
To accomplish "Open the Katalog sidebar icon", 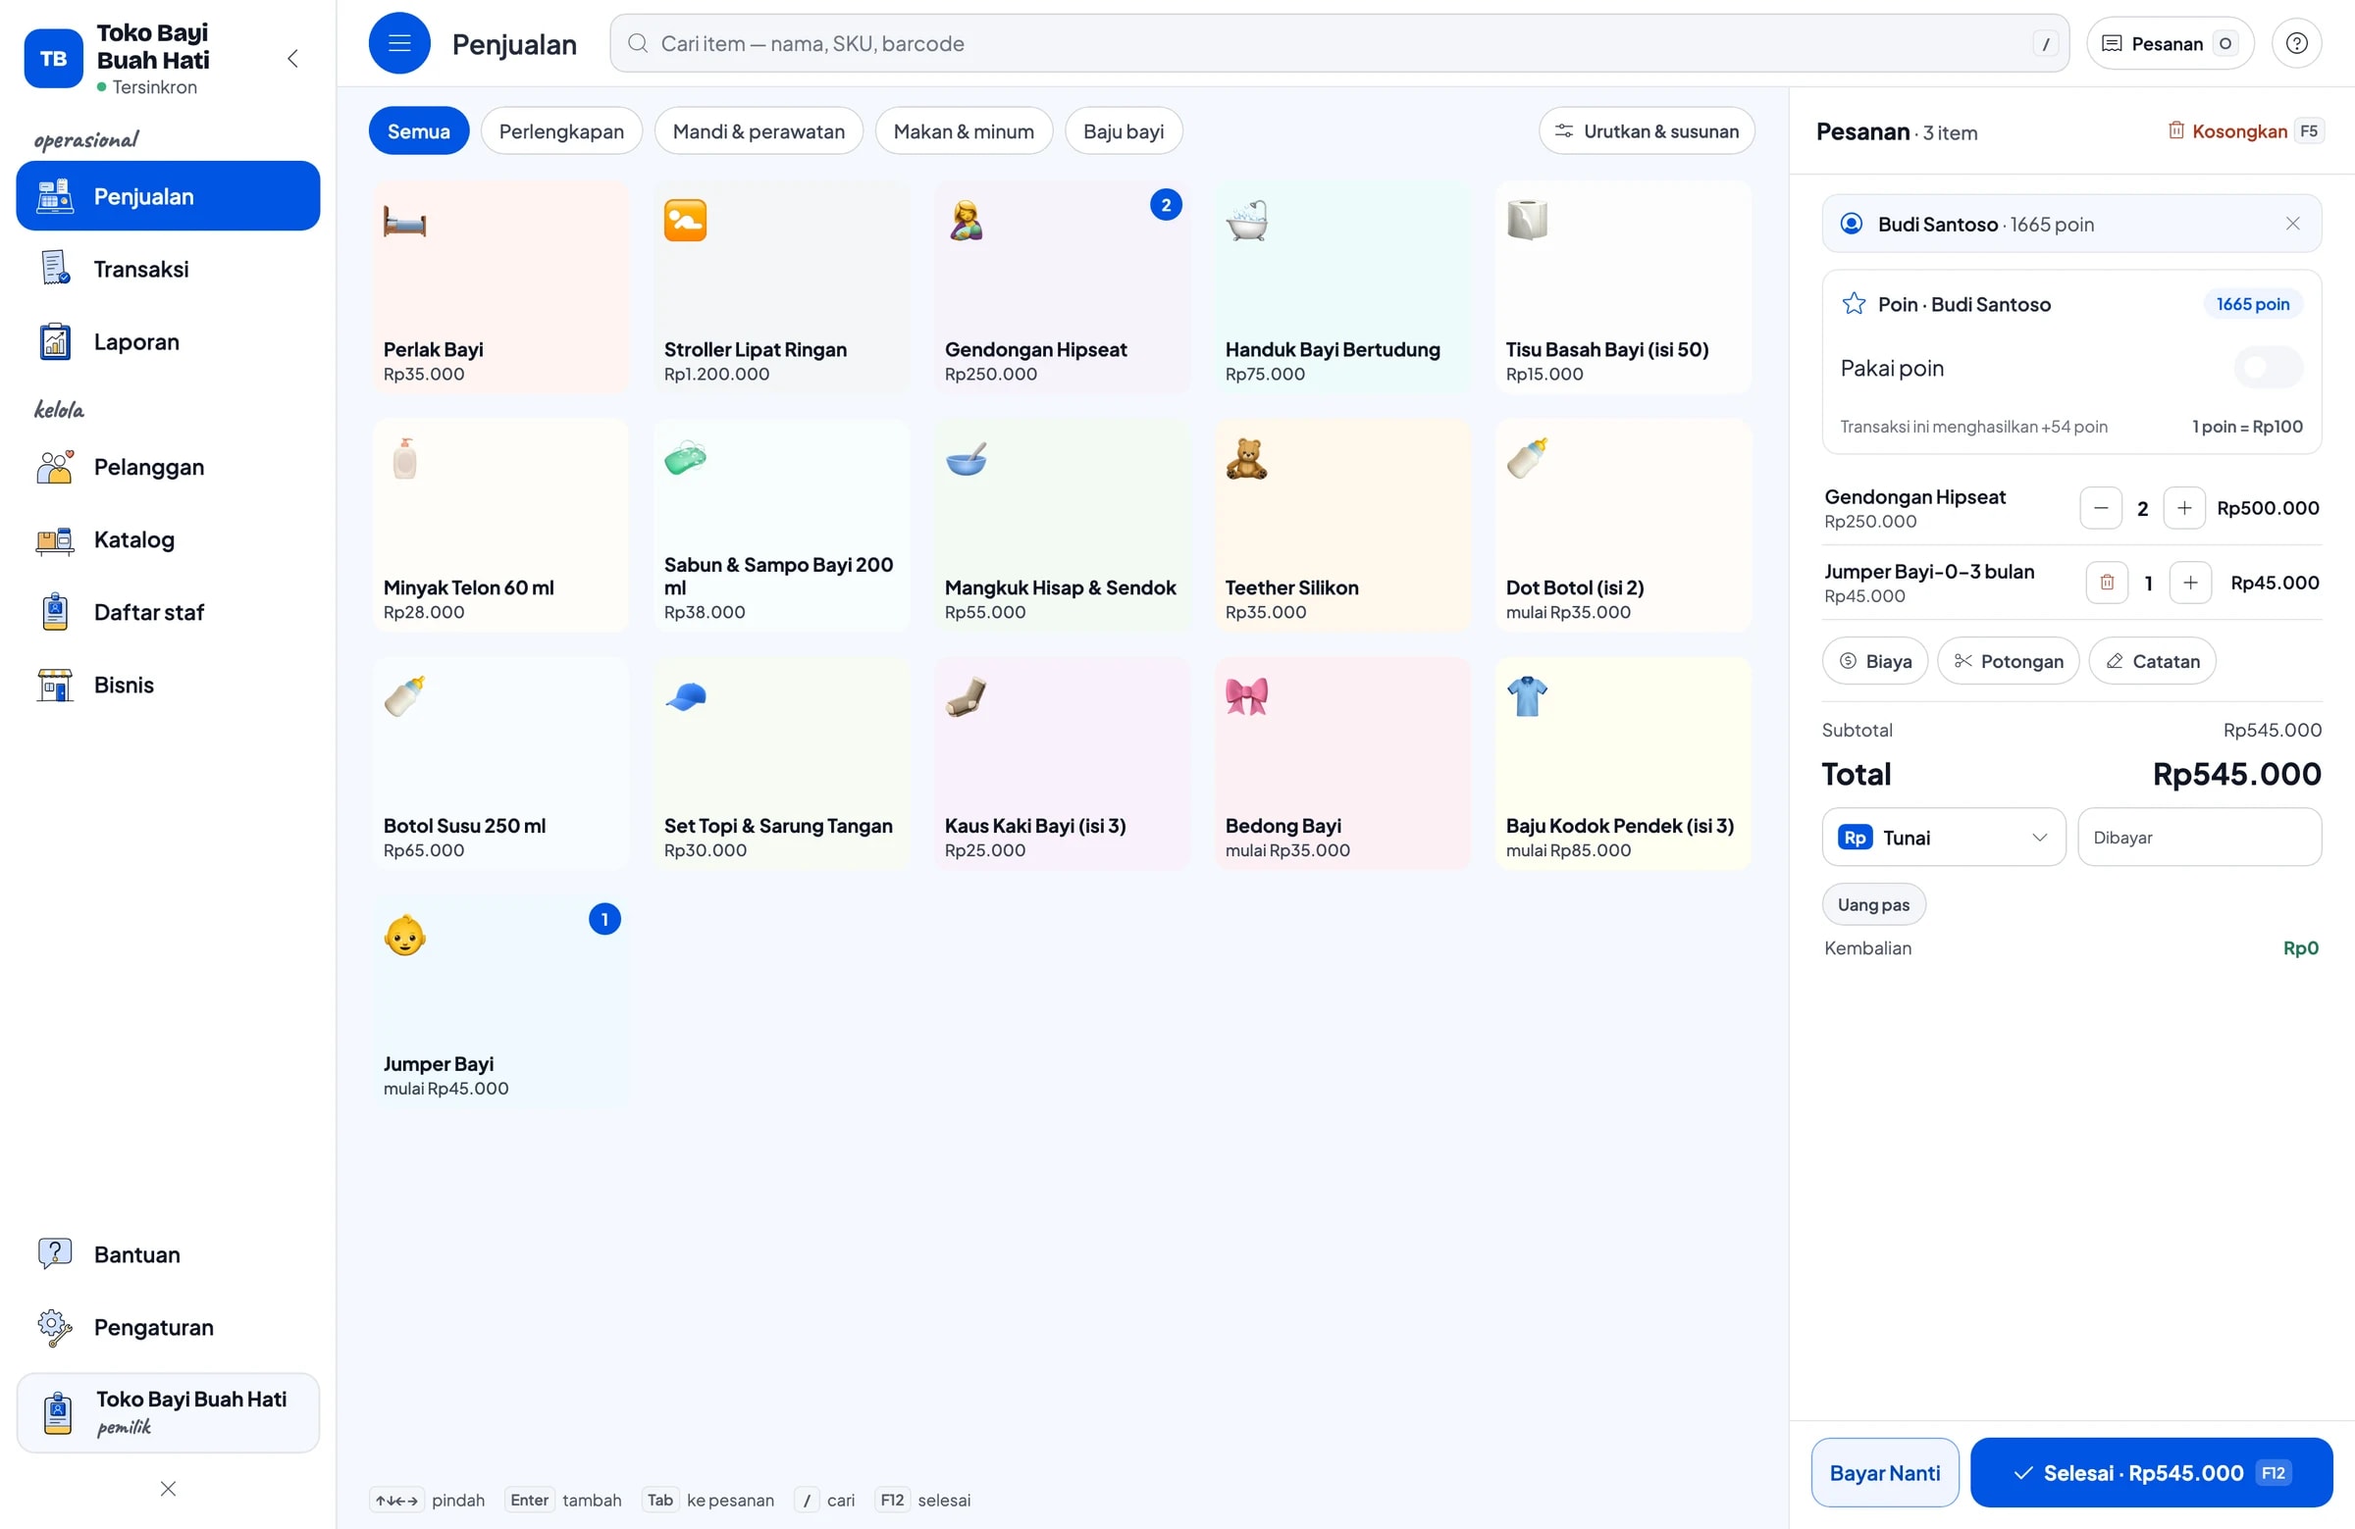I will pyautogui.click(x=55, y=539).
